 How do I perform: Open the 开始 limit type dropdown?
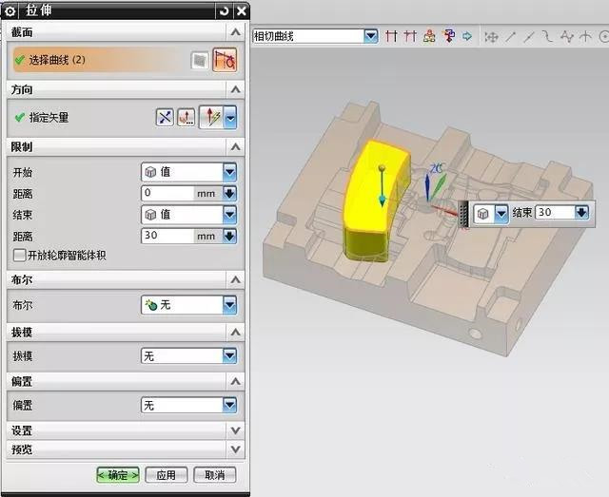(228, 172)
